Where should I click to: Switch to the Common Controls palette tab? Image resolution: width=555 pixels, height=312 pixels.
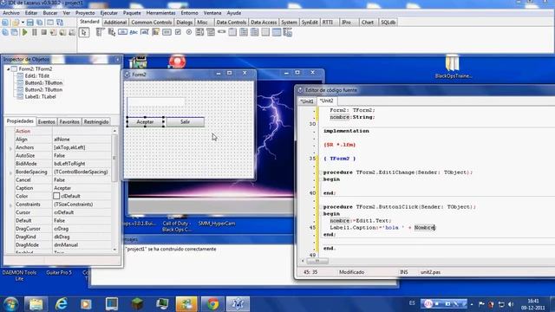point(151,23)
